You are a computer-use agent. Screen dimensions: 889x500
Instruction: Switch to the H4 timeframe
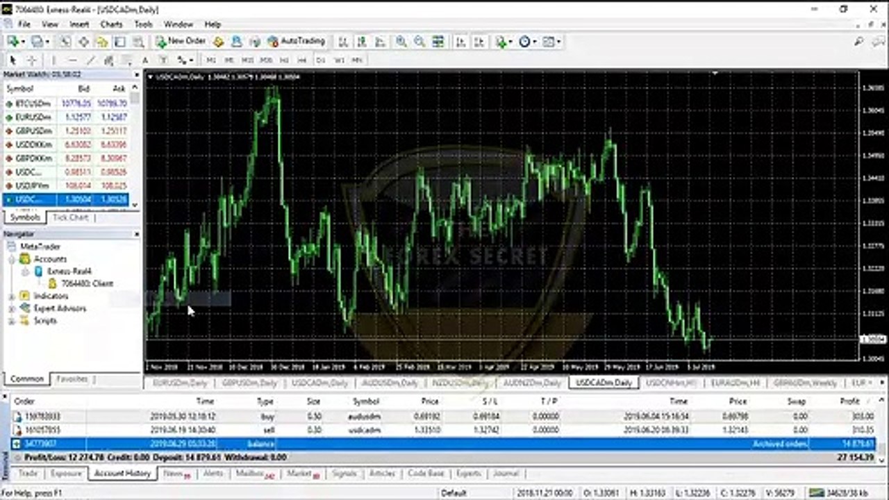302,60
